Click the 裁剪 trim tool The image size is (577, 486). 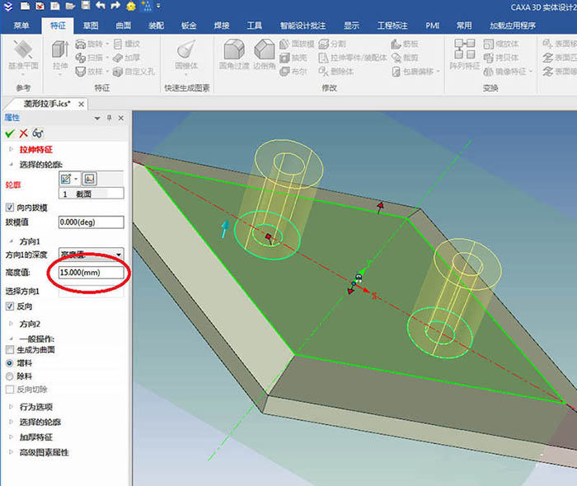[406, 58]
